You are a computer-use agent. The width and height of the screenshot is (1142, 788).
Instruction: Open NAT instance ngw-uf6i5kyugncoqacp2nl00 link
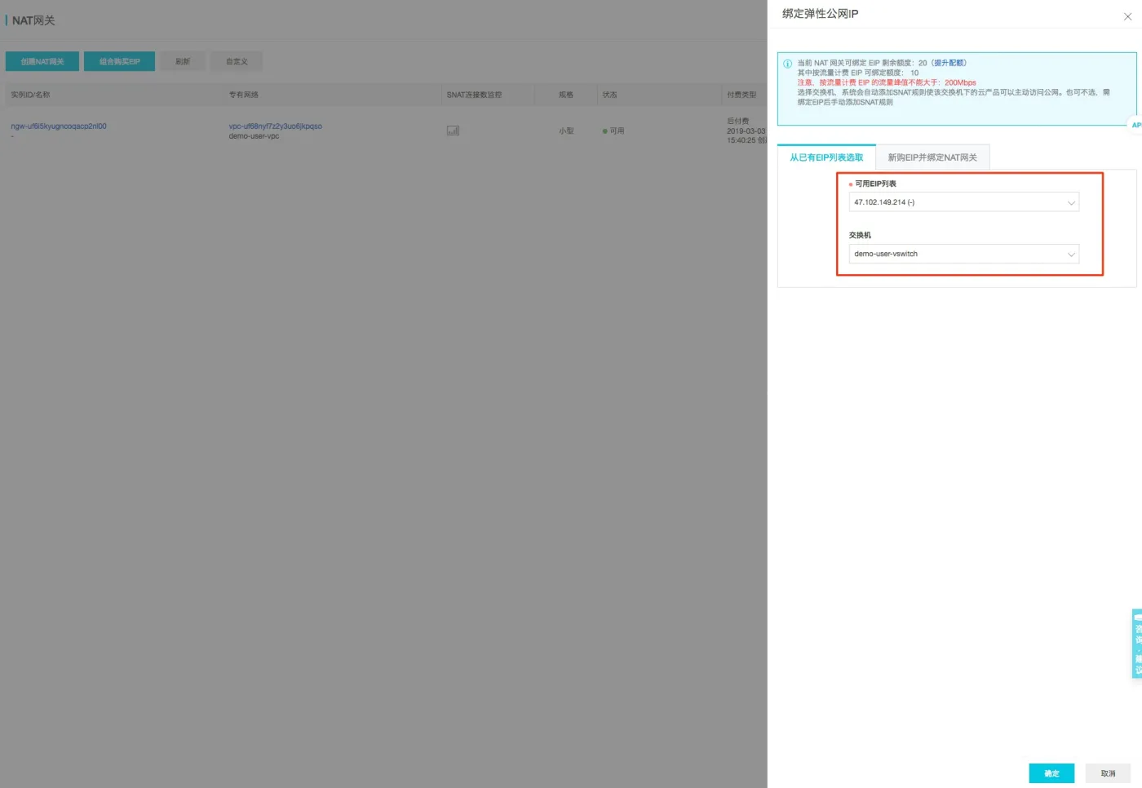point(59,126)
